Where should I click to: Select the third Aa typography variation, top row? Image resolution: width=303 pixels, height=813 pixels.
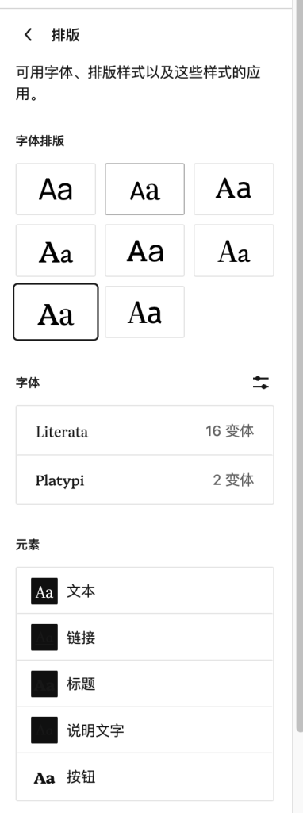[233, 189]
